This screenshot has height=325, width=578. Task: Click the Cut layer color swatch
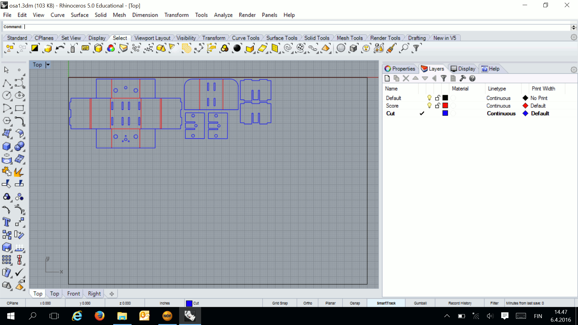tap(445, 113)
